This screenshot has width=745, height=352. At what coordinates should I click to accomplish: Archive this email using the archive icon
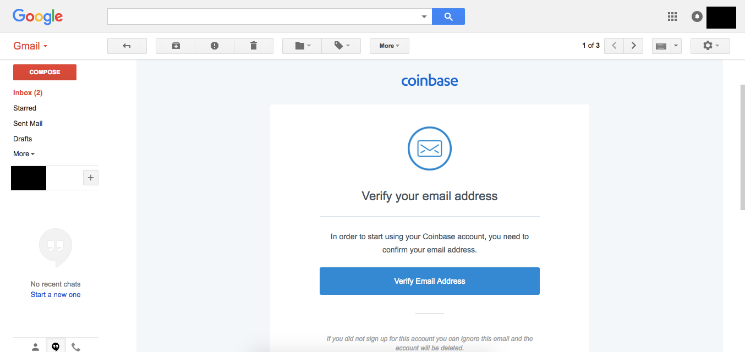tap(176, 46)
